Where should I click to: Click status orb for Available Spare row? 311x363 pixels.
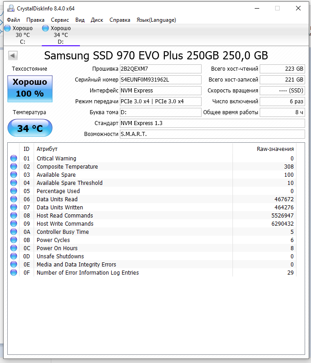point(14,174)
